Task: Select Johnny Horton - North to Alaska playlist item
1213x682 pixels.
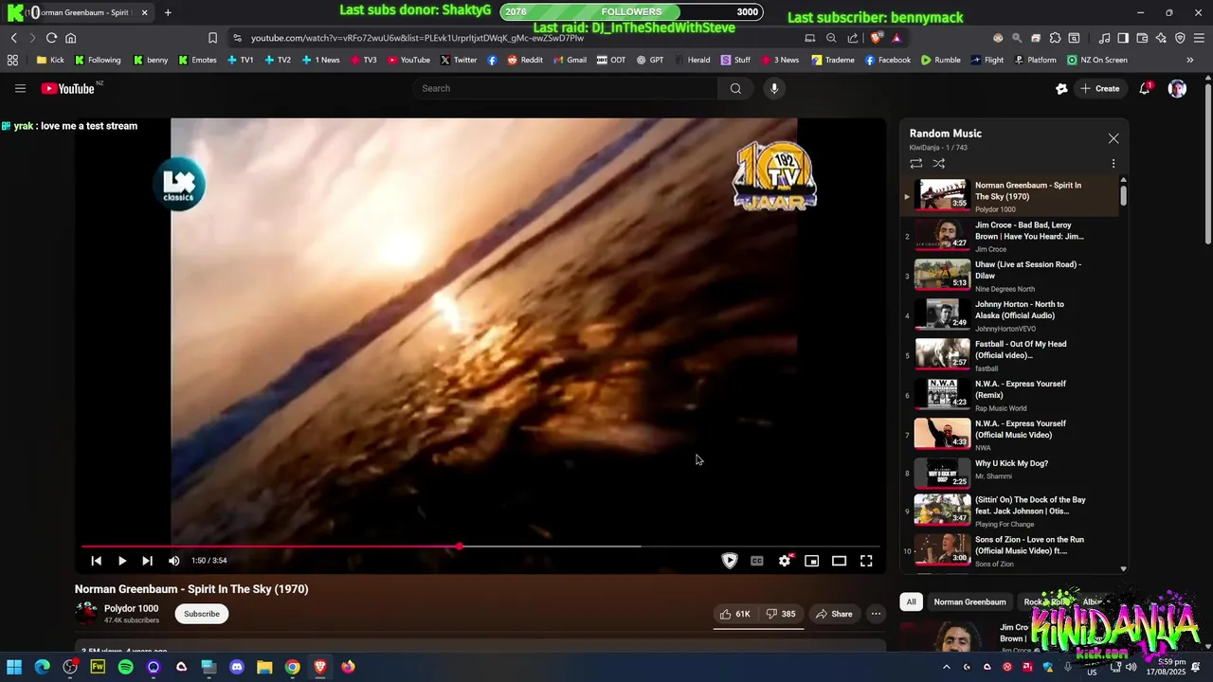Action: [x=1009, y=316]
